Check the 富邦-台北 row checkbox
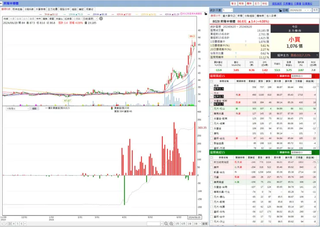The width and height of the screenshot is (320, 227). click(211, 138)
